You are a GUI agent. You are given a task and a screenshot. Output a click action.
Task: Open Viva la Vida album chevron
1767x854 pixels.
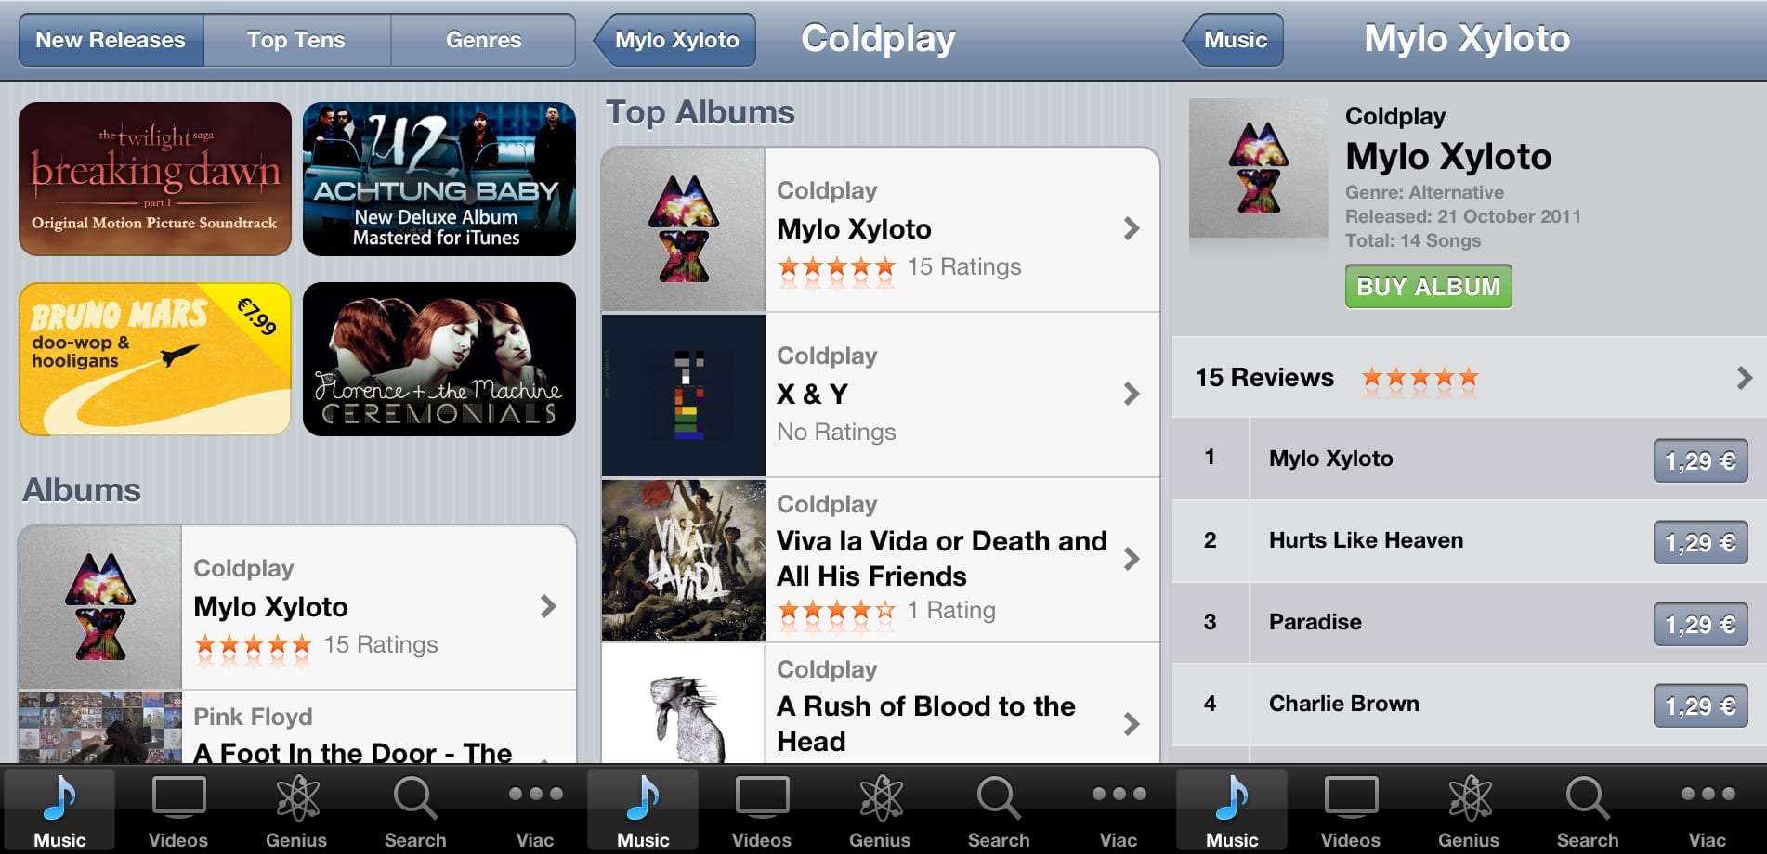click(x=1131, y=559)
